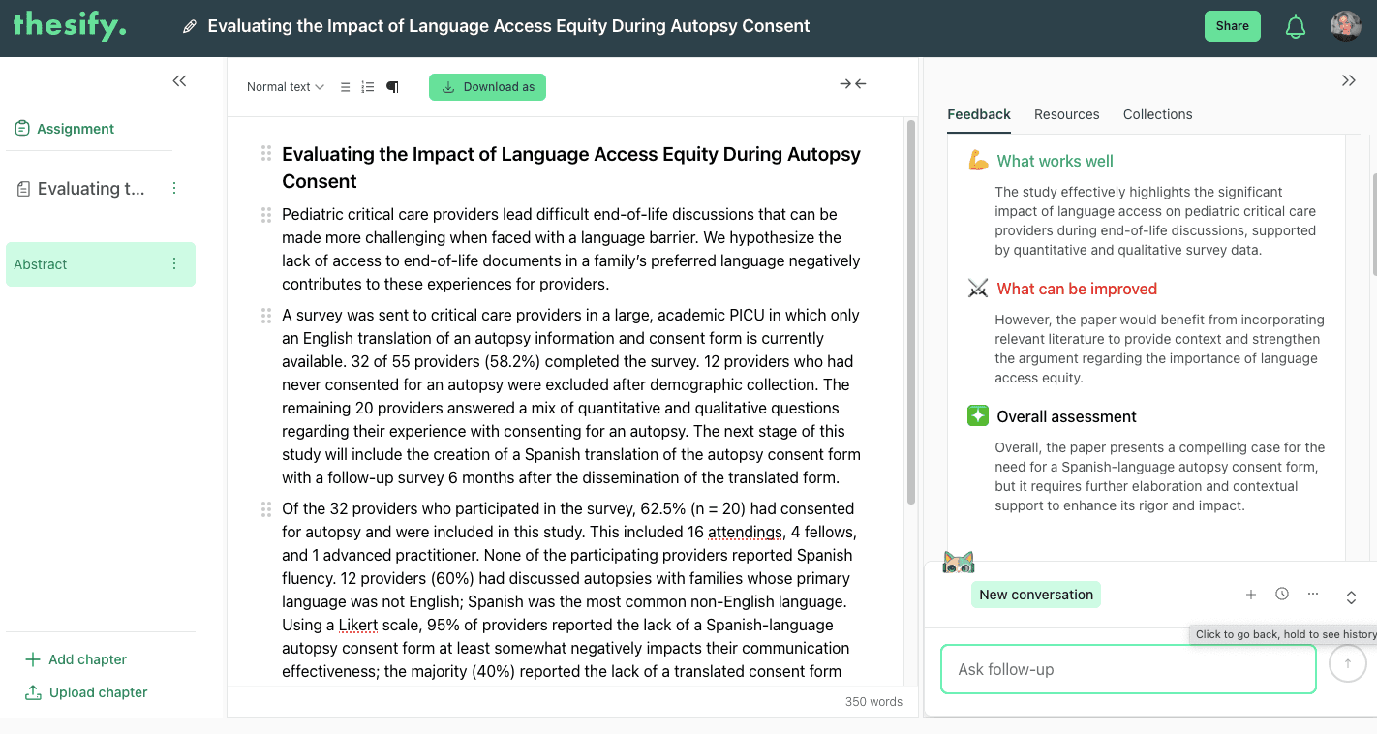Image resolution: width=1377 pixels, height=734 pixels.
Task: Click drag handle beside 'A survey was sent' paragraph
Action: 266,316
